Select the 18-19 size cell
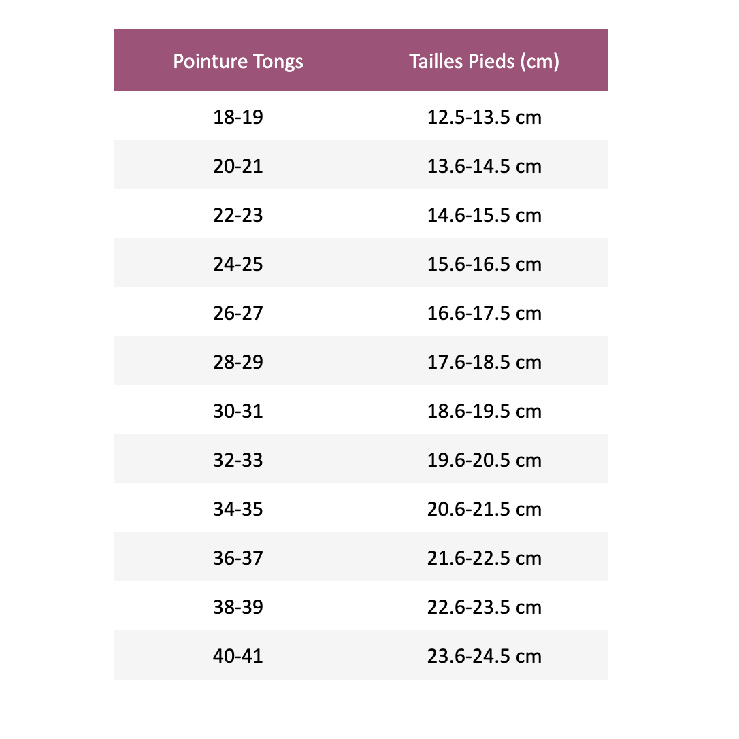The width and height of the screenshot is (739, 739). click(238, 117)
